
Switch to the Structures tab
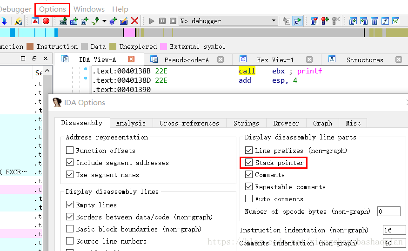(x=365, y=60)
